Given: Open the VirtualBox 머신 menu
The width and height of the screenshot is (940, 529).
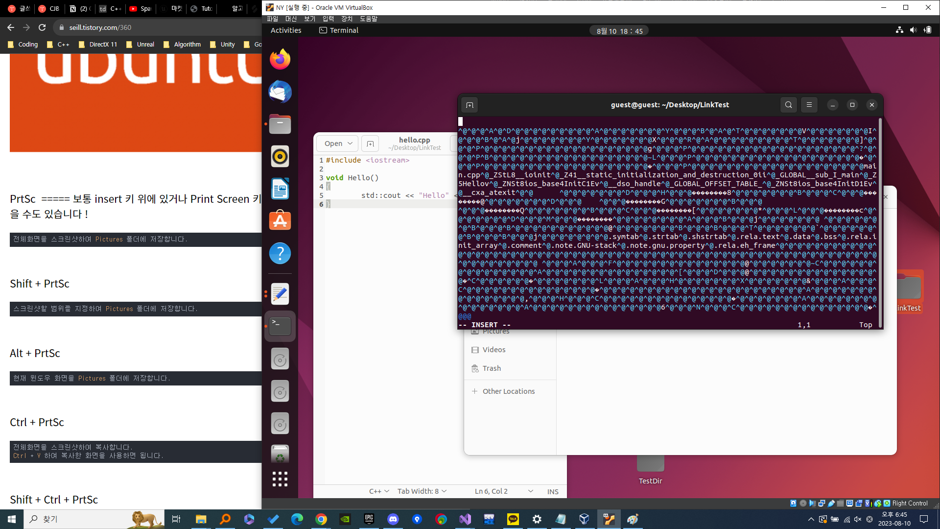Looking at the screenshot, I should click(x=291, y=19).
